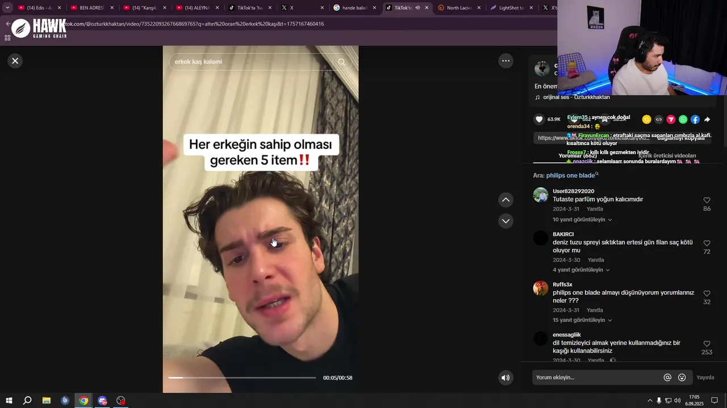The width and height of the screenshot is (727, 408).
Task: Like BAKIRCI's comment
Action: 707,243
